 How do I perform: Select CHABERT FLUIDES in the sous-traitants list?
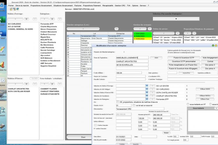pyautogui.click(x=49, y=89)
